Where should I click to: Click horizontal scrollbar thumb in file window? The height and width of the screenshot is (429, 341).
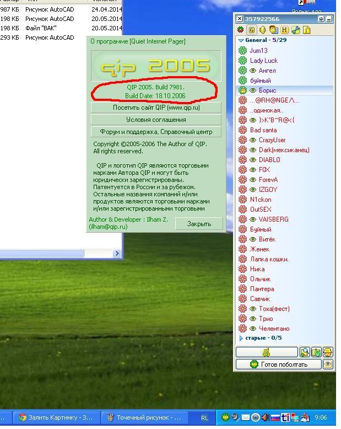tap(41, 253)
